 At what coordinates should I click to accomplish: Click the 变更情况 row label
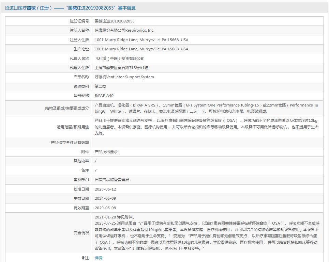coord(81,233)
